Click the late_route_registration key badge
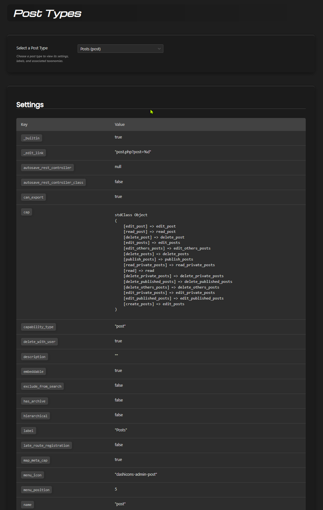Image resolution: width=323 pixels, height=510 pixels. 46,446
